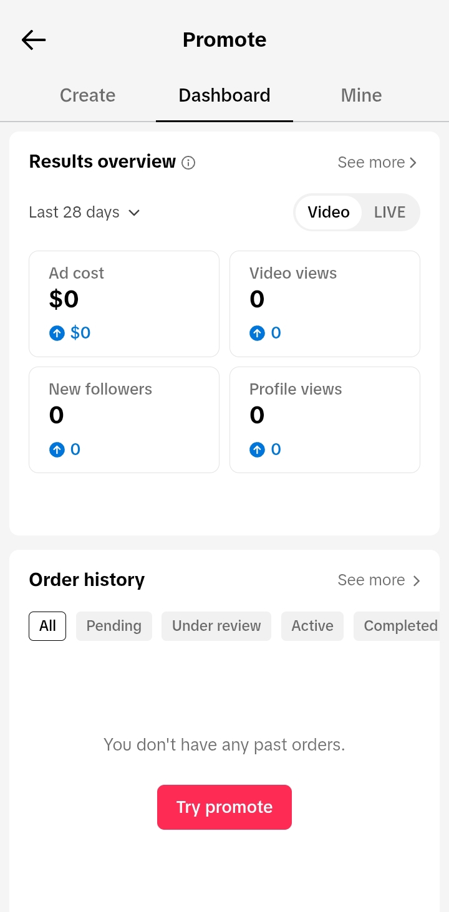Switch to the Create tab

(x=87, y=95)
